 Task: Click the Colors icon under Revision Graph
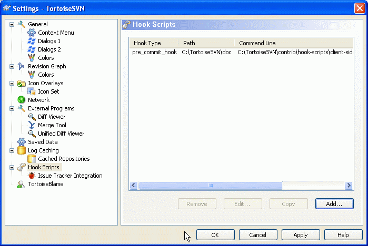click(x=32, y=75)
